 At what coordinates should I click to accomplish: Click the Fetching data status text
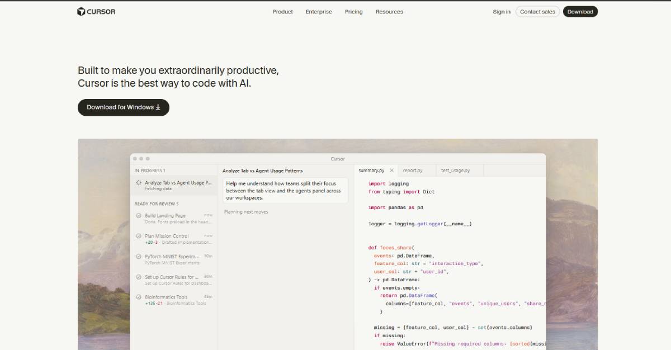click(x=158, y=189)
